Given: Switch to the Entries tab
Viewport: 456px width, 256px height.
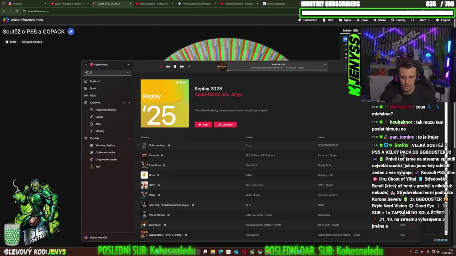Looking at the screenshot, I should point(350,31).
